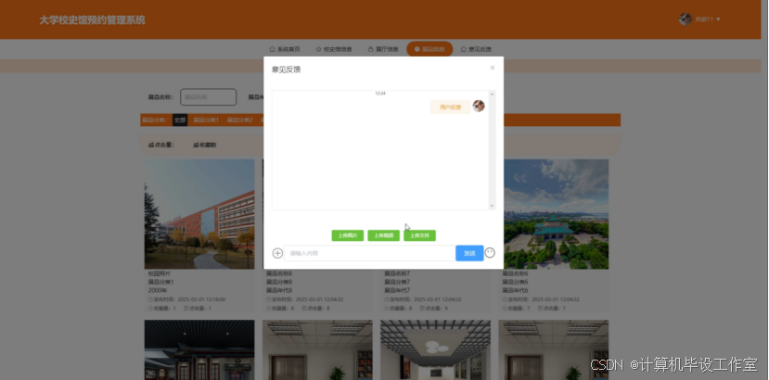Click chat scrollbar up arrow
This screenshot has width=769, height=380.
click(x=492, y=94)
